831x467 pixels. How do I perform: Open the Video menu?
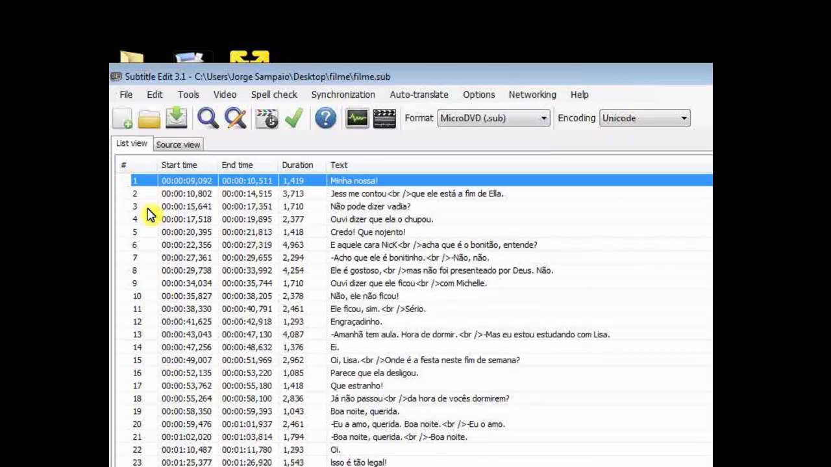[225, 95]
